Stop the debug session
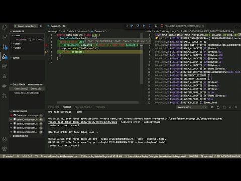 click(162, 26)
